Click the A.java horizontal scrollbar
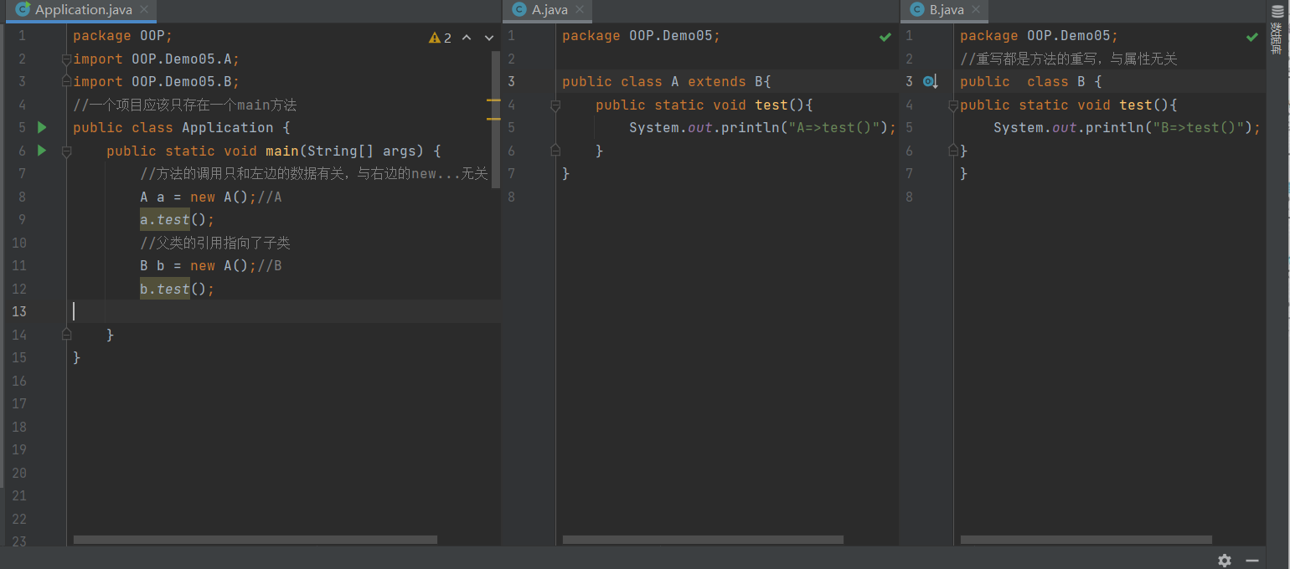This screenshot has height=569, width=1290. pos(703,541)
